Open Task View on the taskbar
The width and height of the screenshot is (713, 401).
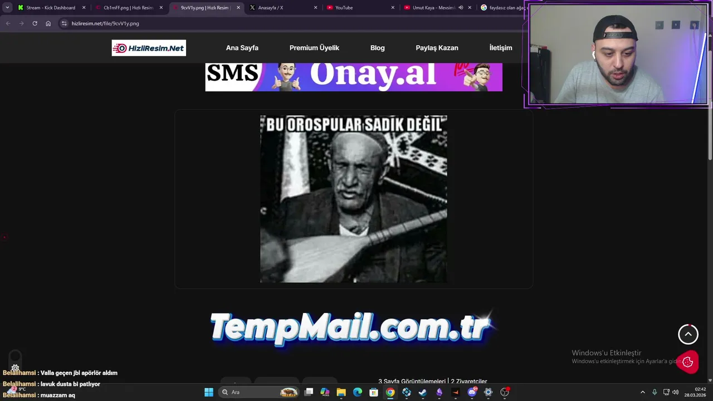pos(309,392)
